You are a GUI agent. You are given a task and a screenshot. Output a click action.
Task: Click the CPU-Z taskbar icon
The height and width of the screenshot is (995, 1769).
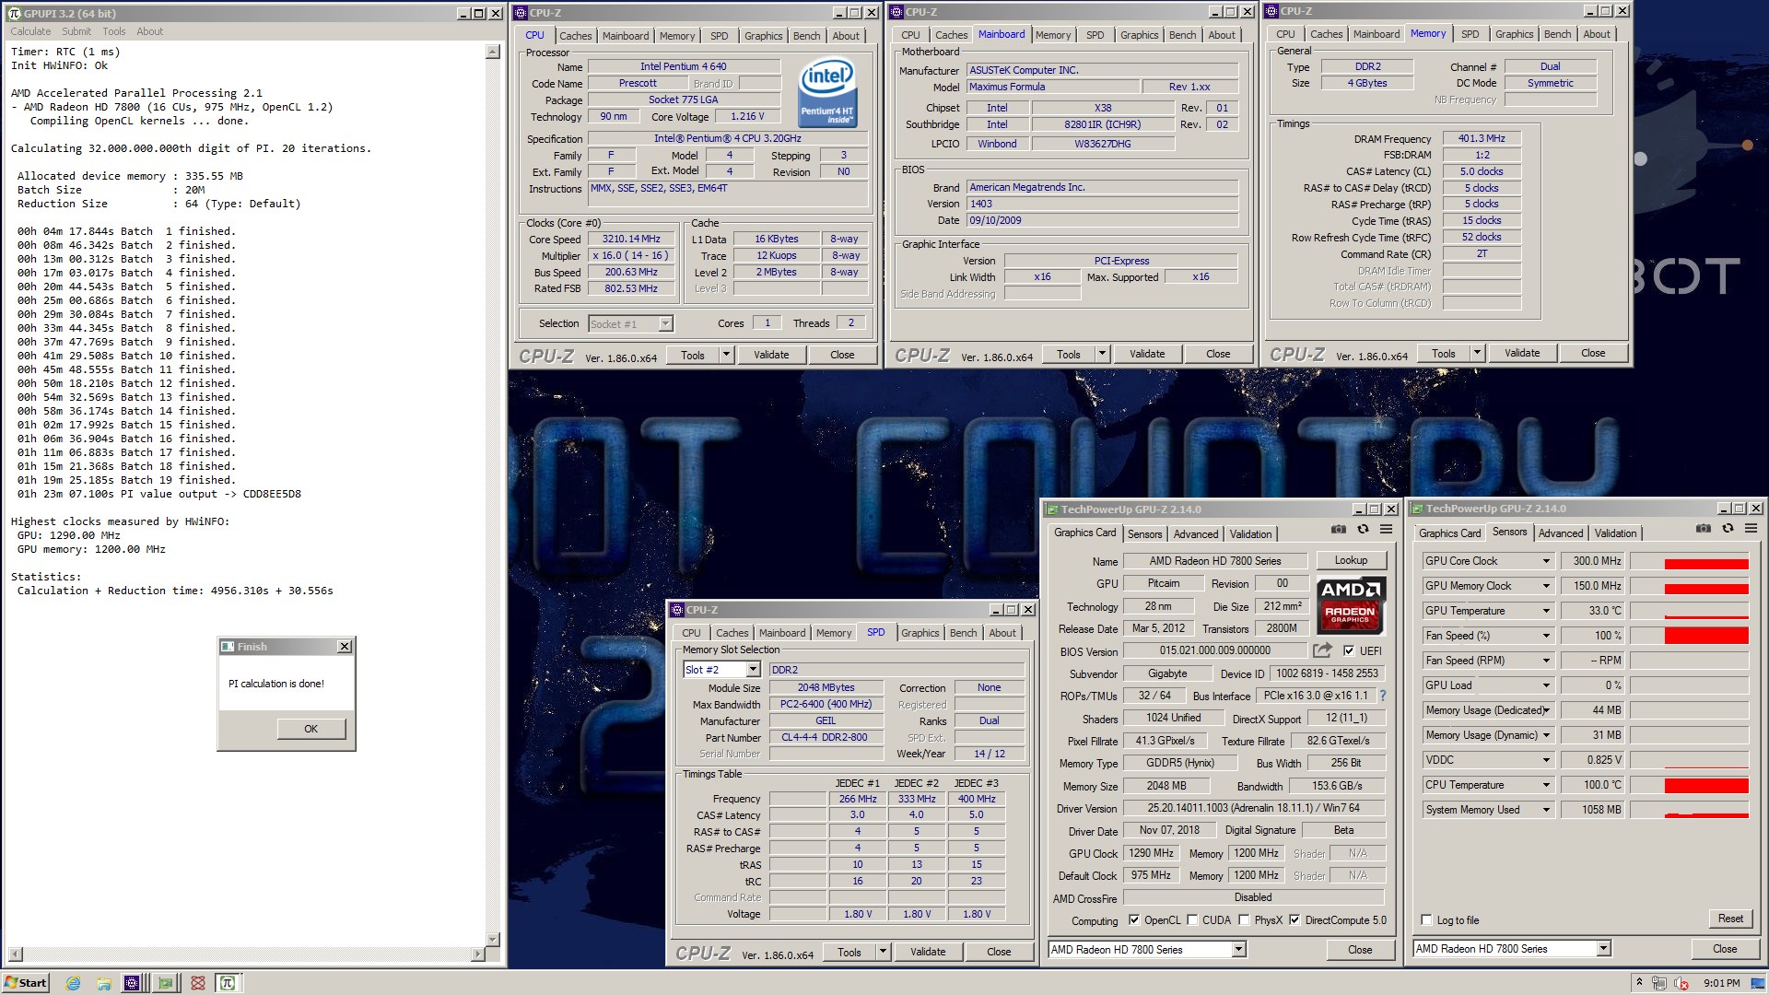pos(133,983)
